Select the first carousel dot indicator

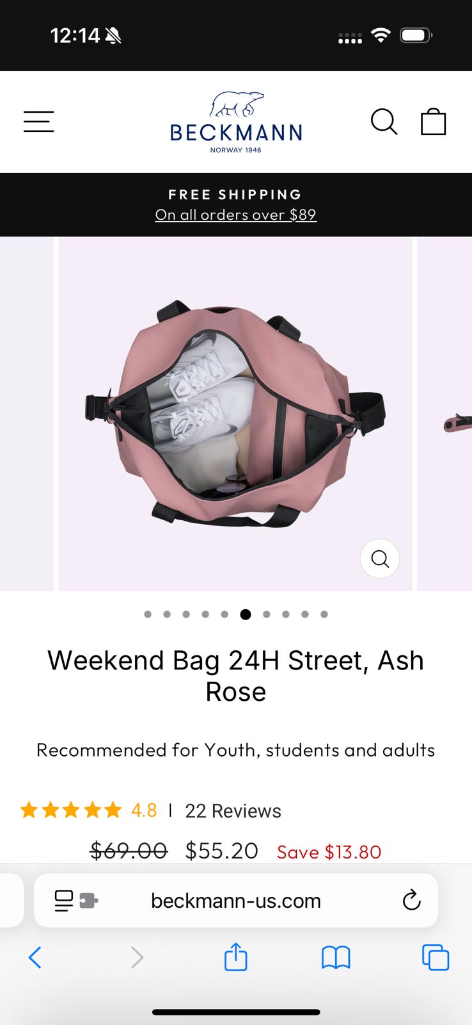(148, 614)
